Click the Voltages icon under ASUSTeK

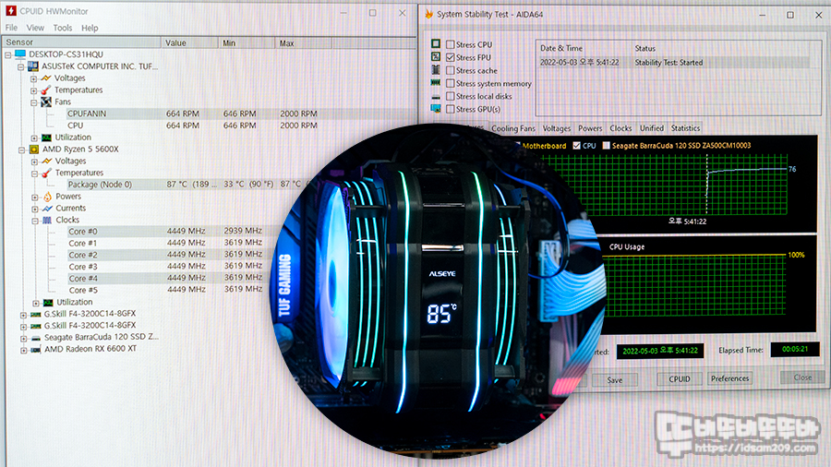(46, 78)
